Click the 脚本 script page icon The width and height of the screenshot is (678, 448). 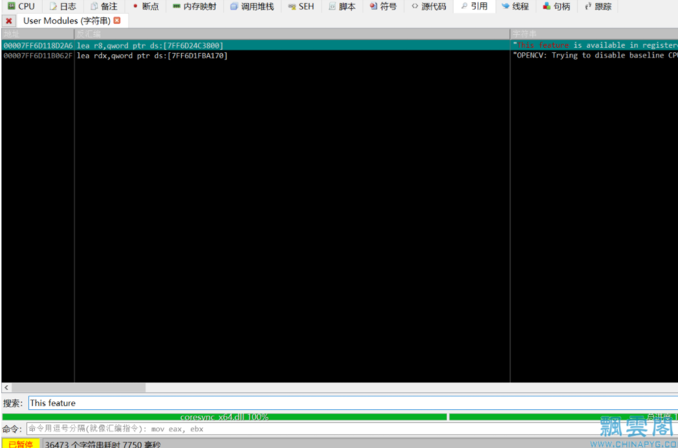pyautogui.click(x=332, y=6)
